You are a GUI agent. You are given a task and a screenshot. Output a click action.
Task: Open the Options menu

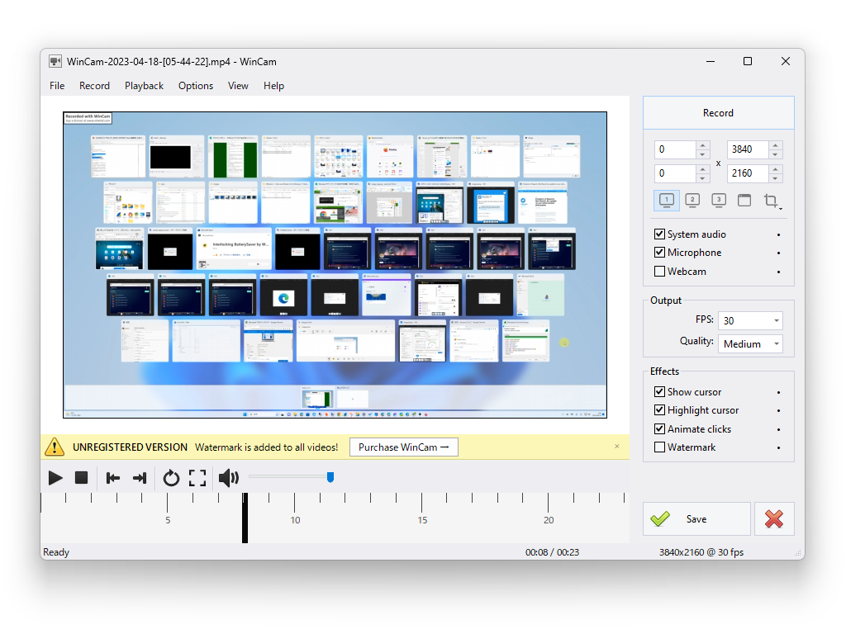(196, 85)
